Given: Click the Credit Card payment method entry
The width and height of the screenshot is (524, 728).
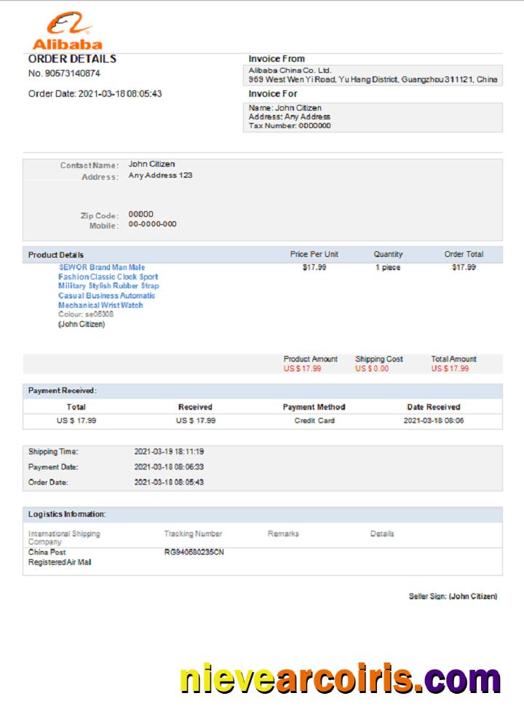Looking at the screenshot, I should pos(314,421).
